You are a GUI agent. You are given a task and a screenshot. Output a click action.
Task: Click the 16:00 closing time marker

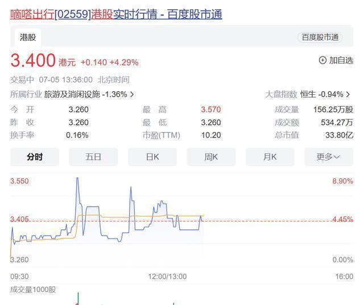point(344,277)
